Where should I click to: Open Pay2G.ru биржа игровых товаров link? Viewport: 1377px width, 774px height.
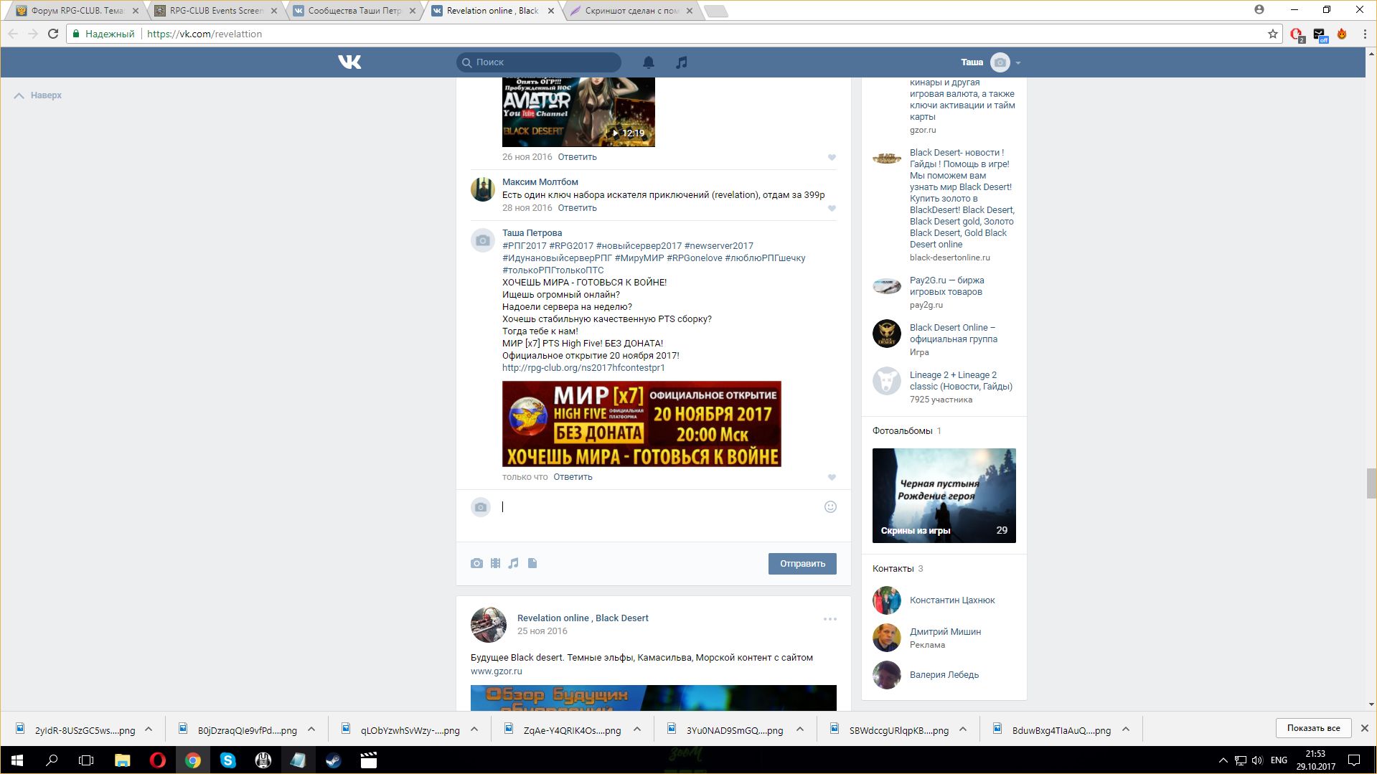point(947,286)
